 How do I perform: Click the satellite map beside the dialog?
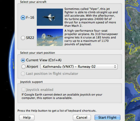click(x=132, y=60)
